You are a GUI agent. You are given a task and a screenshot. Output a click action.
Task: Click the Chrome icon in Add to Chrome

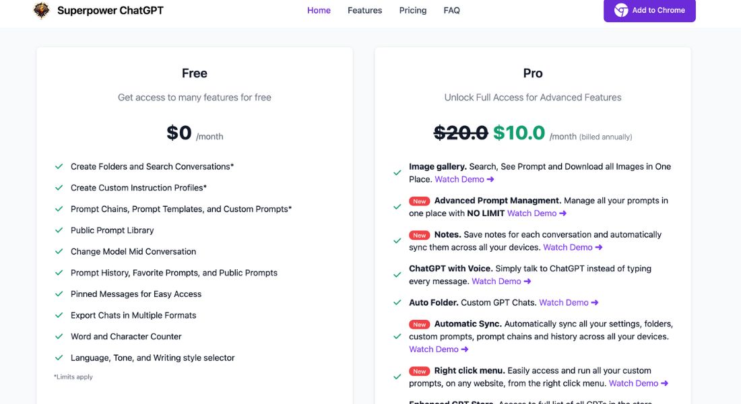tap(621, 10)
